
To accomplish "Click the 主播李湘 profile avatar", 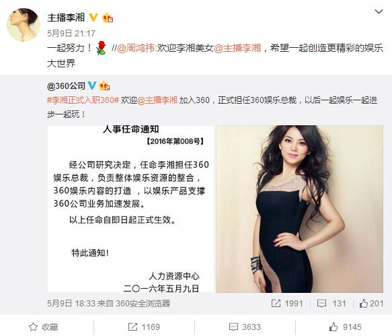I will click(24, 24).
